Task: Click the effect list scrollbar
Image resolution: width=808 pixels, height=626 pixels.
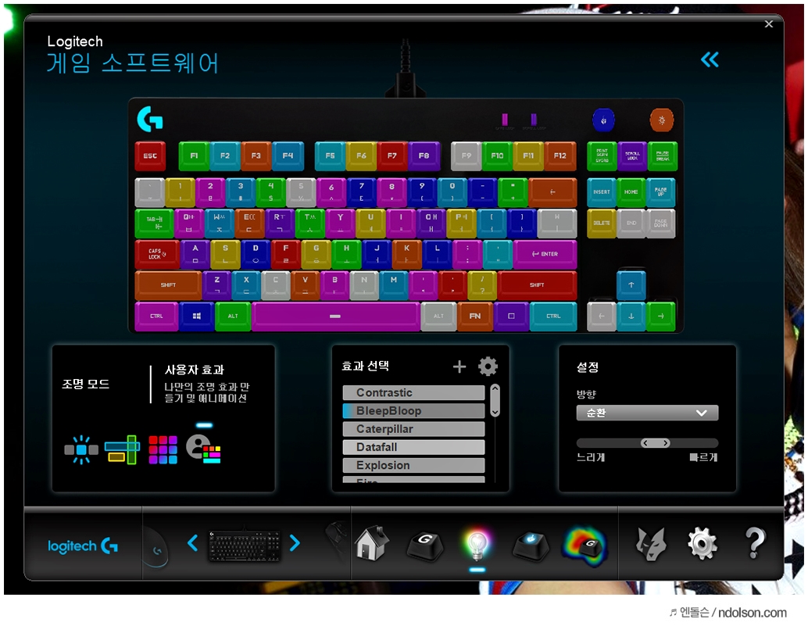Action: click(x=495, y=400)
